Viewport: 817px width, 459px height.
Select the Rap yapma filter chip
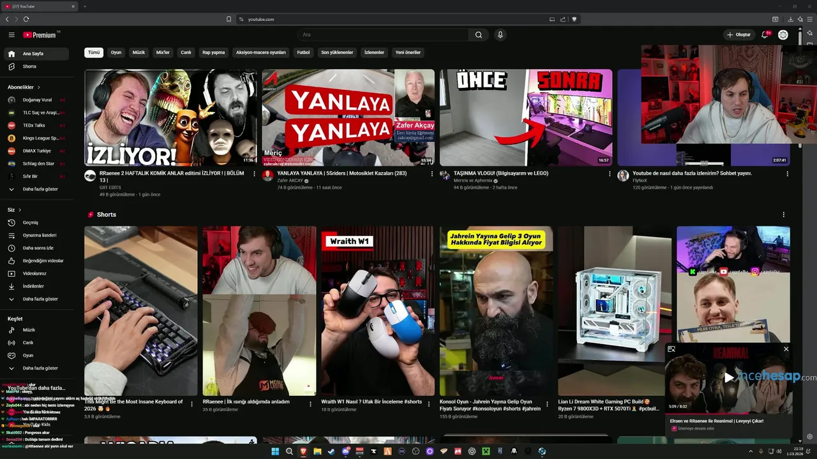(214, 52)
